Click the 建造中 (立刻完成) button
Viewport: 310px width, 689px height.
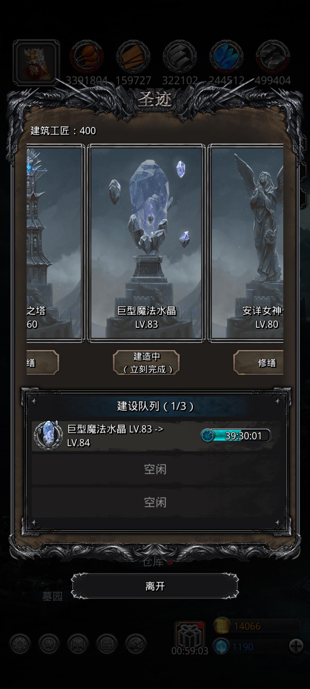coord(146,363)
